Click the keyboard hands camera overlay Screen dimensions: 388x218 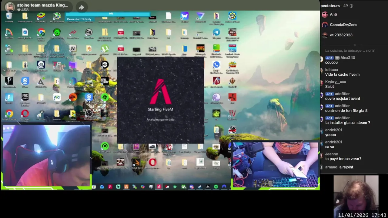[275, 165]
